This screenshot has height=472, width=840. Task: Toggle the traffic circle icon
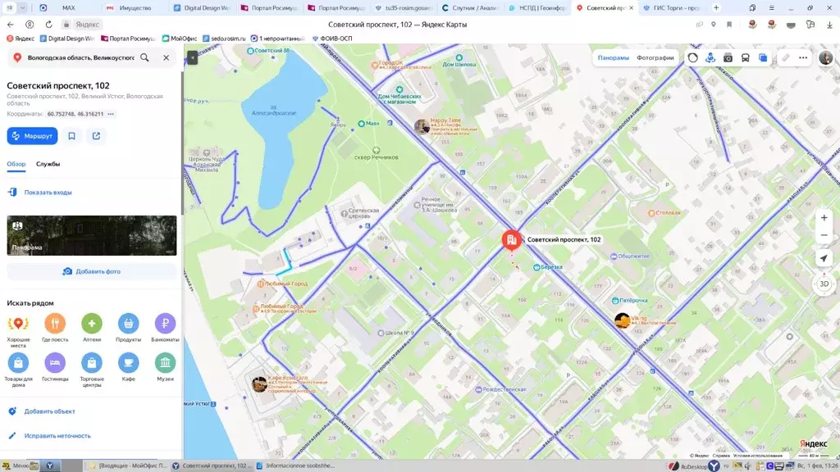coord(692,58)
